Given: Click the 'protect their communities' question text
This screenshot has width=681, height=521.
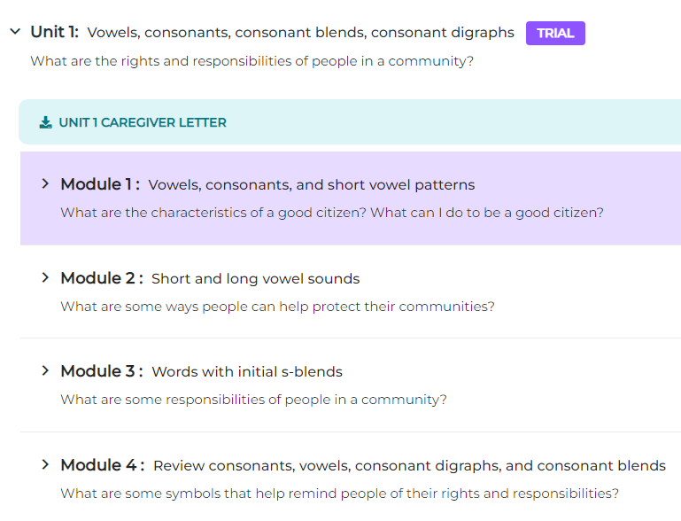Looking at the screenshot, I should [277, 307].
